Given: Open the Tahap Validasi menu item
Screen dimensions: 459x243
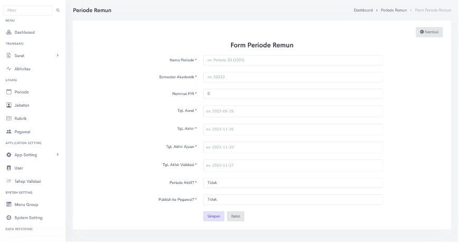Looking at the screenshot, I should tap(27, 181).
